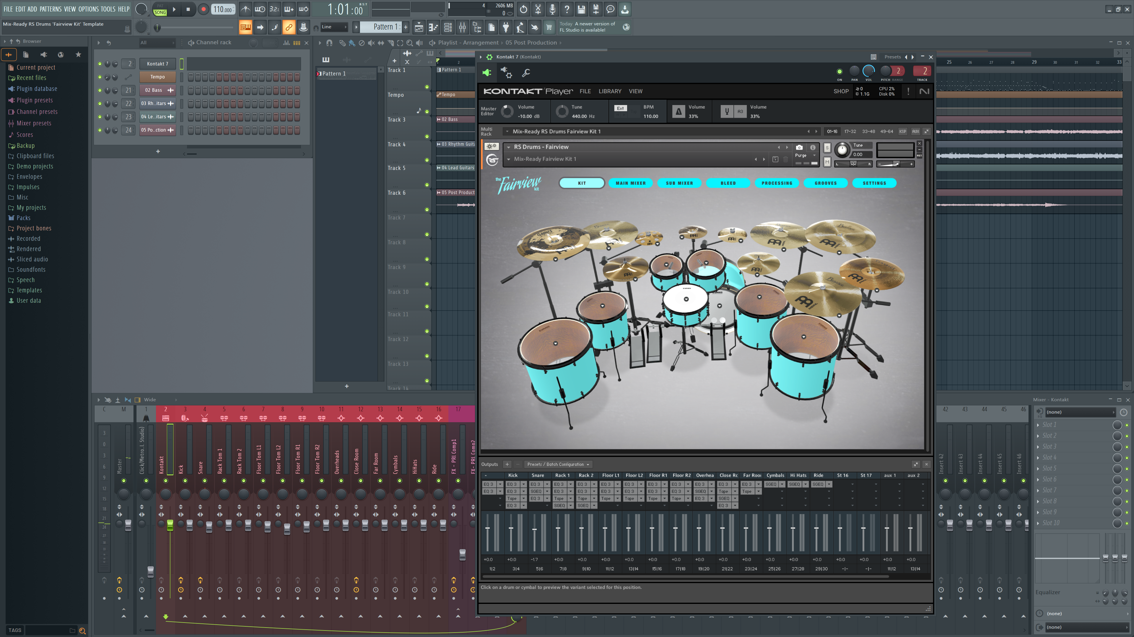This screenshot has height=637, width=1134.
Task: Open Templates folder in Browser
Action: coord(29,290)
